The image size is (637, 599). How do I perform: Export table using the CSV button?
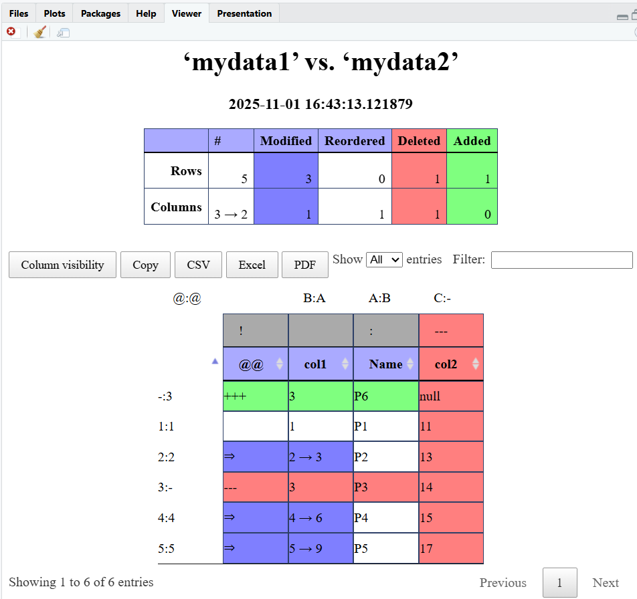tap(198, 265)
